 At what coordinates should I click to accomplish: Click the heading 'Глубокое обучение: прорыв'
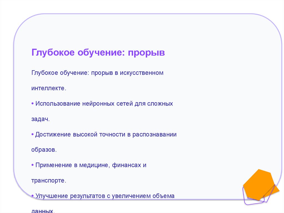click(x=98, y=53)
